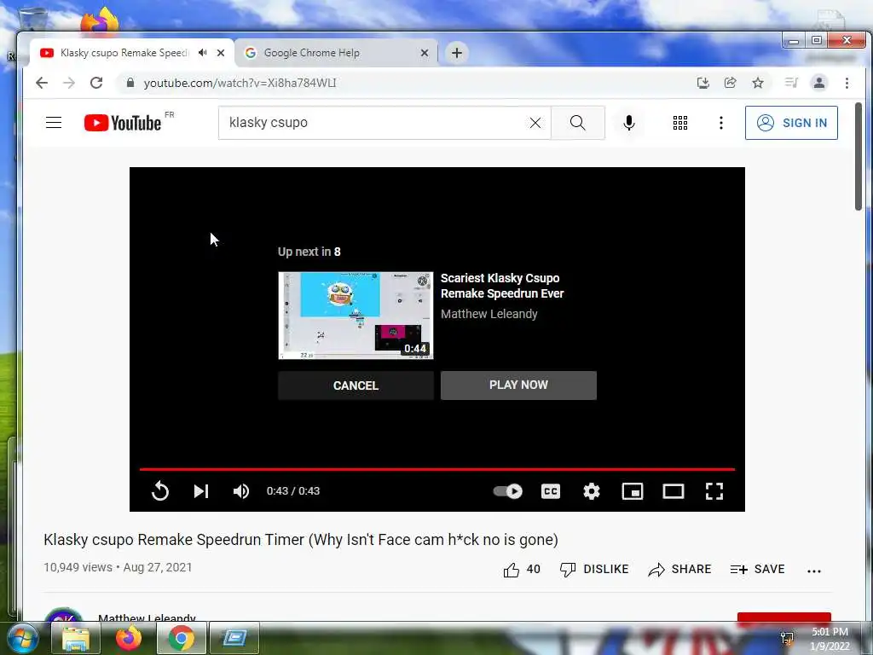Viewport: 873px width, 655px height.
Task: Clear the search text with X
Action: click(535, 123)
